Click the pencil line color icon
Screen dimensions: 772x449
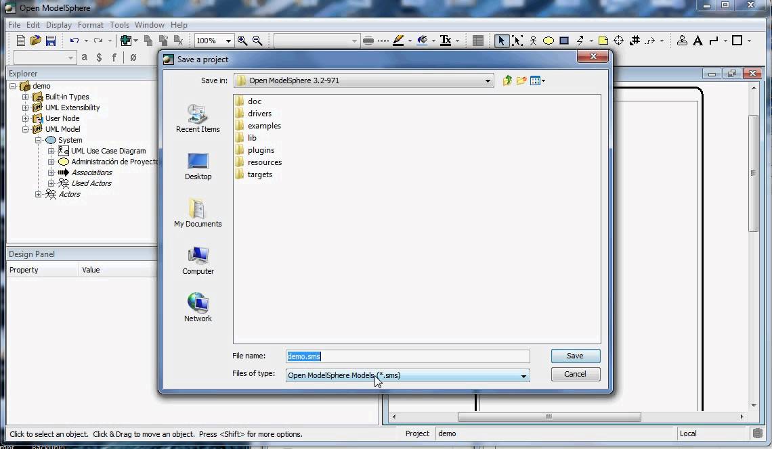pos(398,41)
